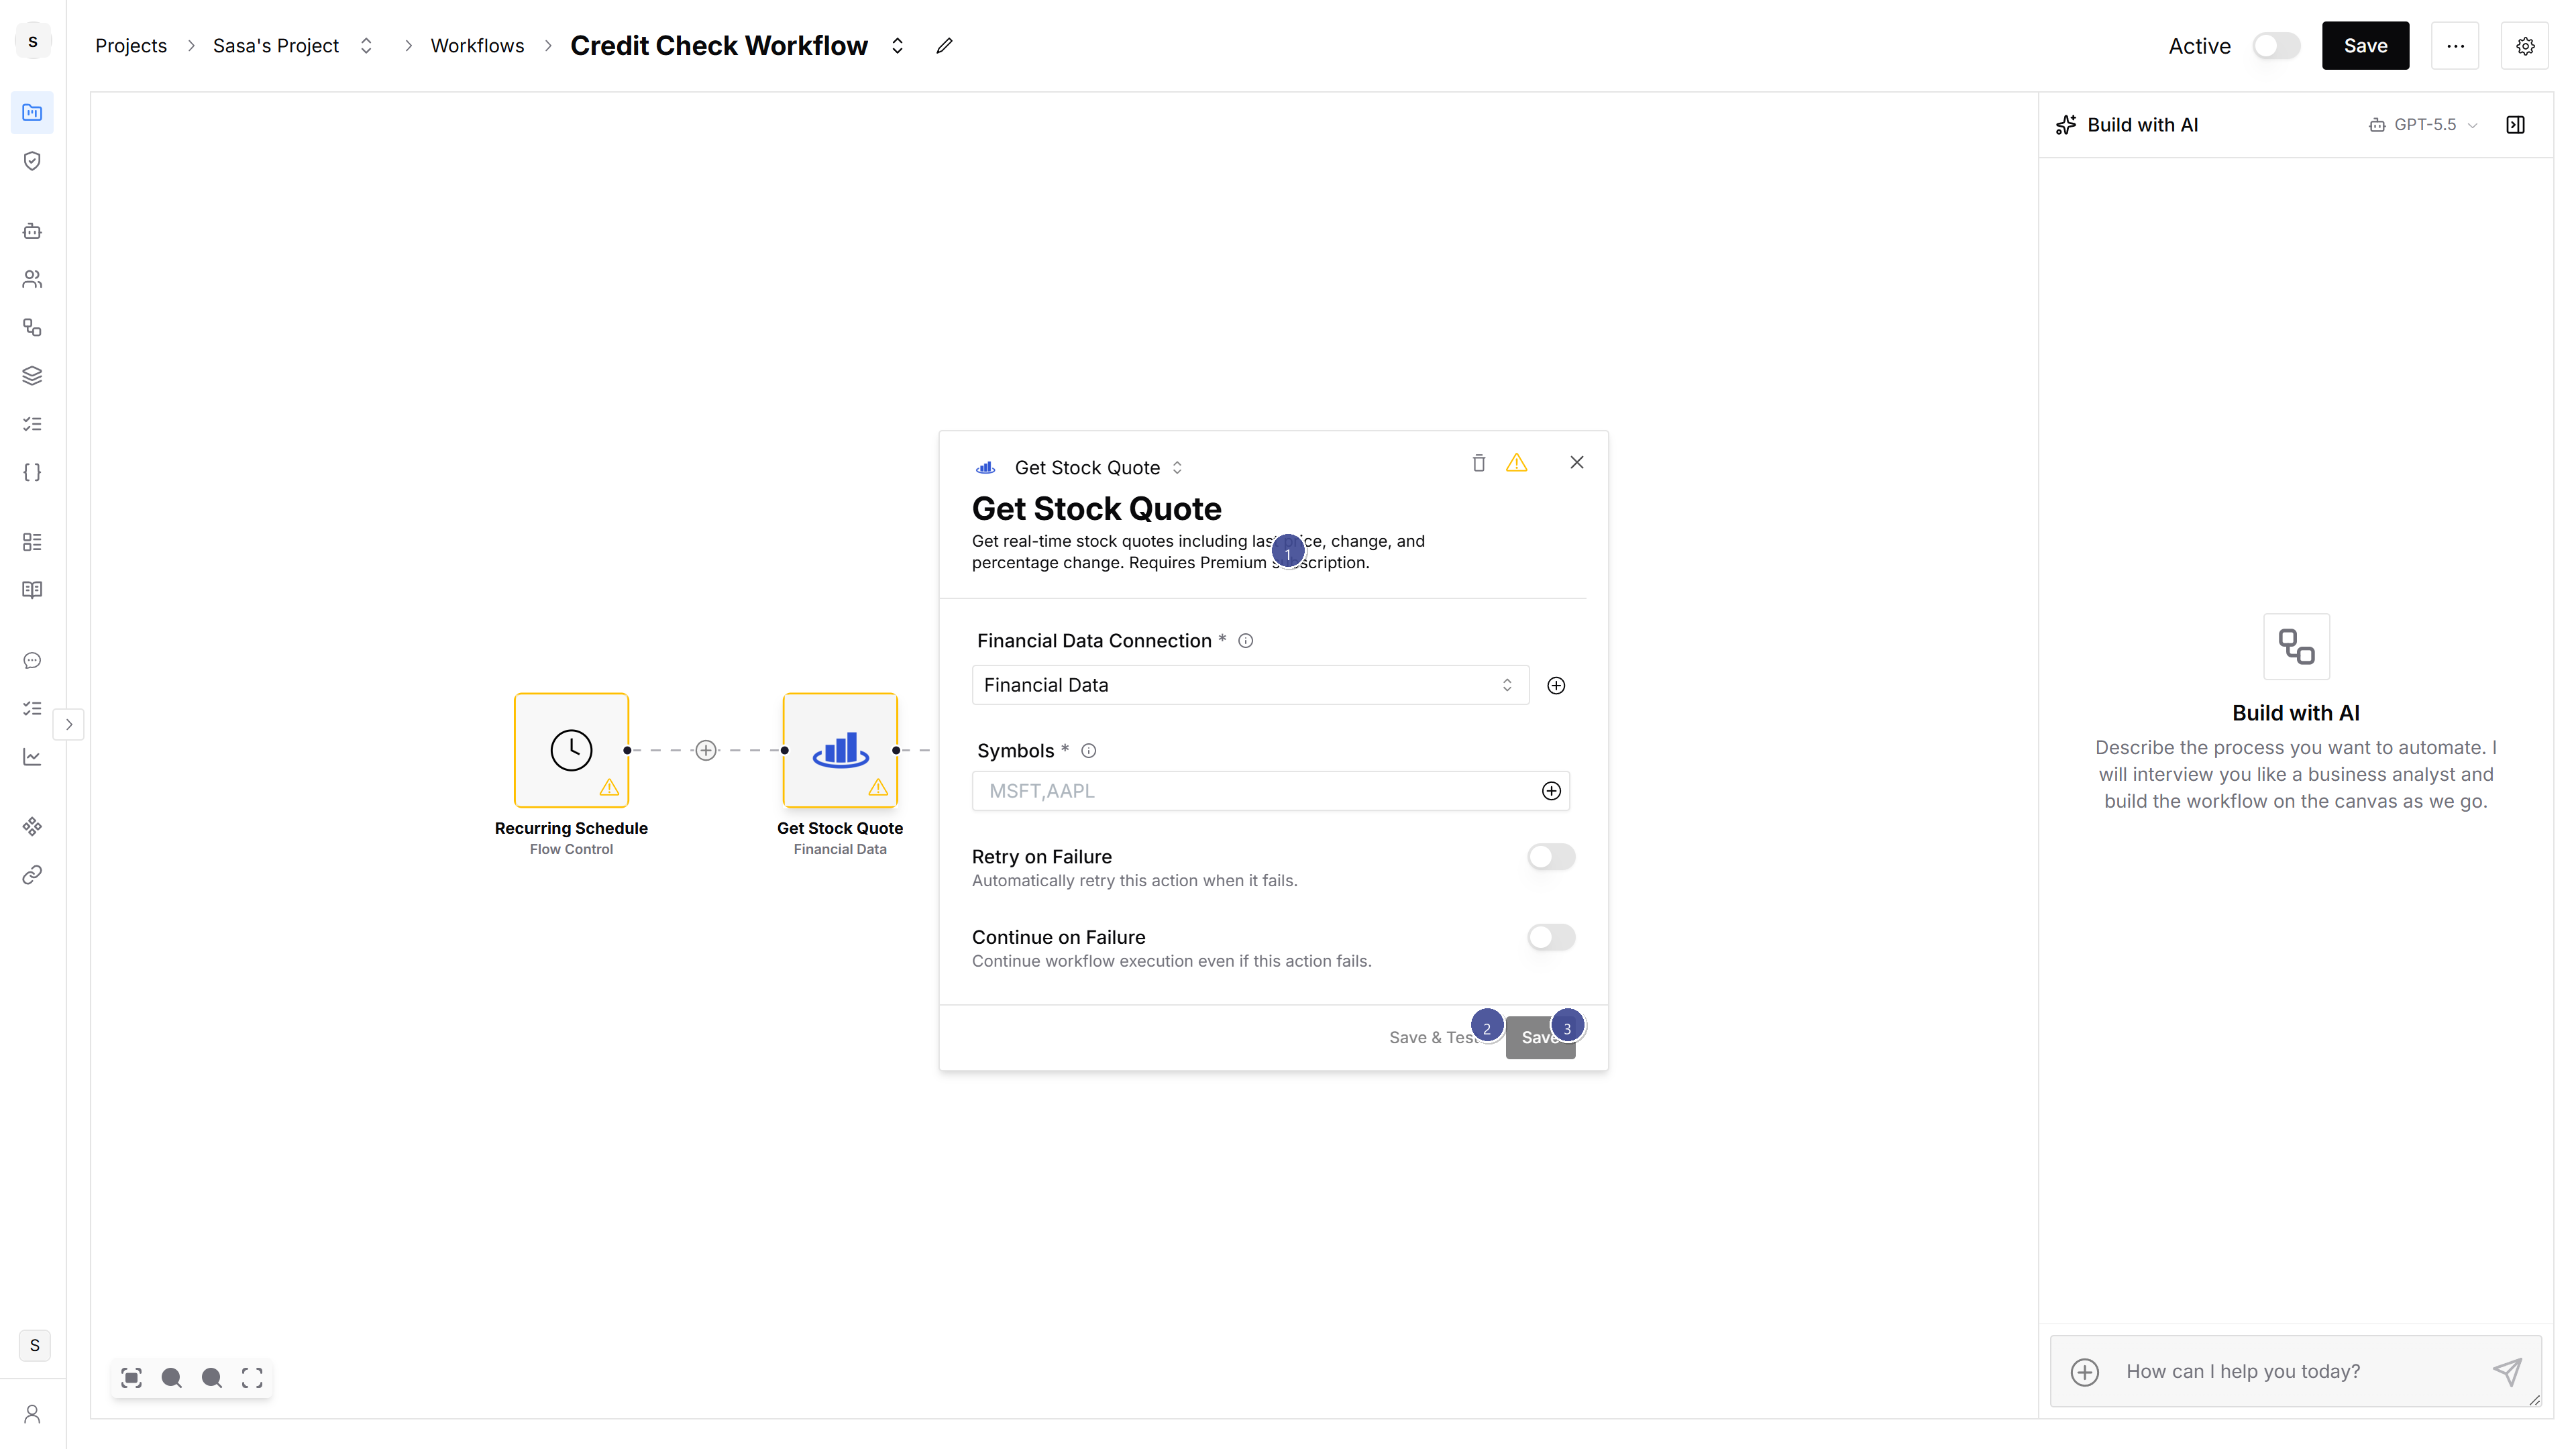Open the user profile icon at bottom

tap(32, 1414)
